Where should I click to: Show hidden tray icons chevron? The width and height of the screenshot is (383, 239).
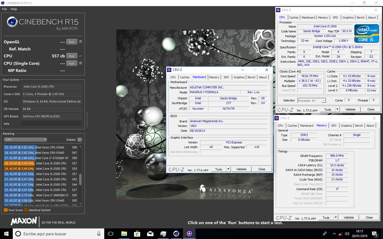coord(334,234)
